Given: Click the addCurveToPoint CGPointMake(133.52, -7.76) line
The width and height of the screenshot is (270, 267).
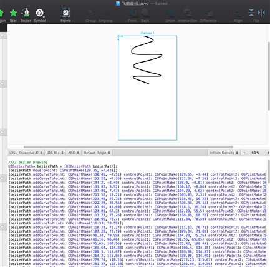Looking at the screenshot, I should pos(137,178).
